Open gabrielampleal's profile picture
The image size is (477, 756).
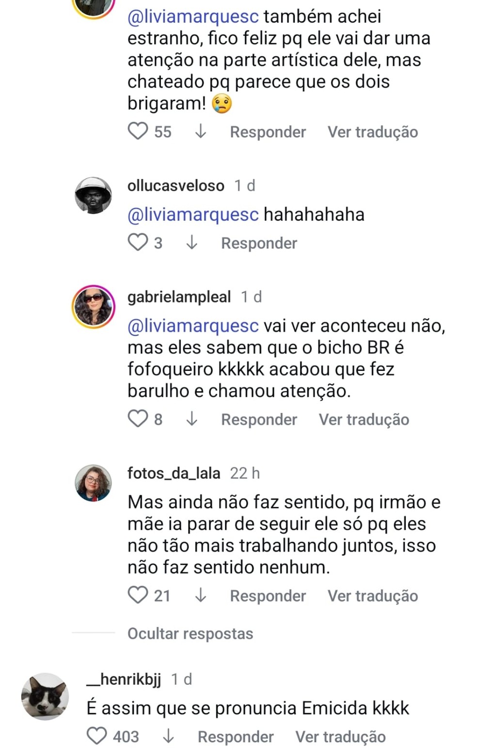(93, 305)
